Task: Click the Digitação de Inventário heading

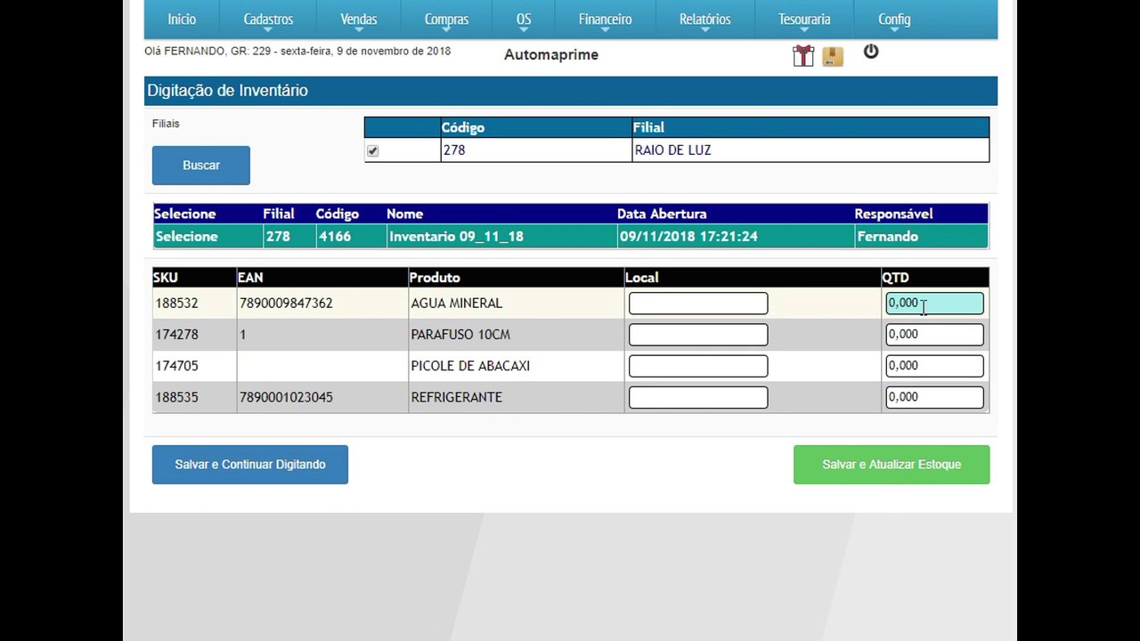Action: click(x=228, y=91)
